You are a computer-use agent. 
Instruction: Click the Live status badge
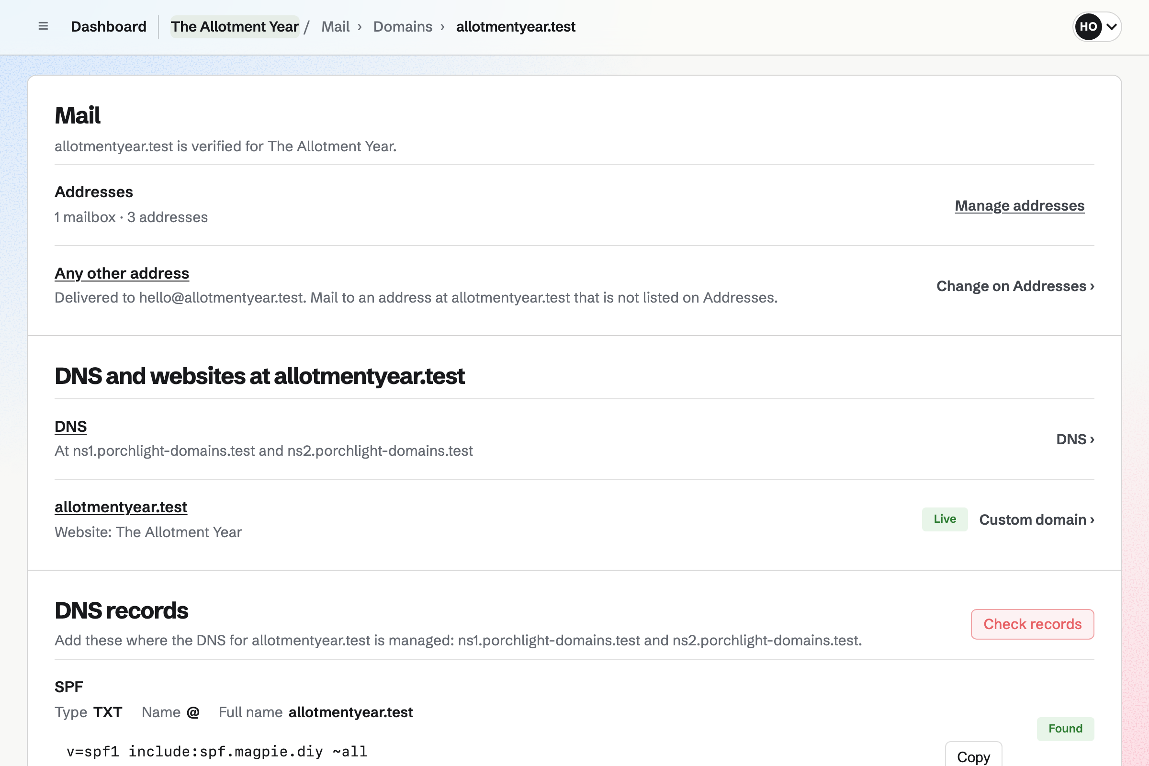(944, 519)
